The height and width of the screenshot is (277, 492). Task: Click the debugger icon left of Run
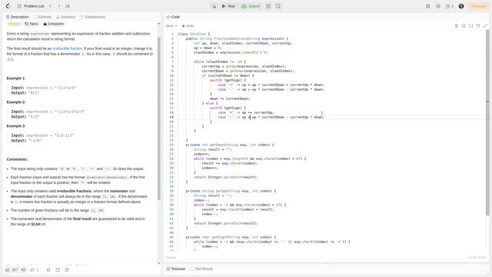214,6
